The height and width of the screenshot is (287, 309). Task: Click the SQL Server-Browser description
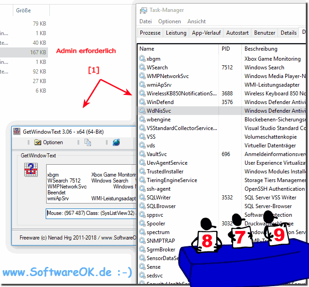click(268, 206)
